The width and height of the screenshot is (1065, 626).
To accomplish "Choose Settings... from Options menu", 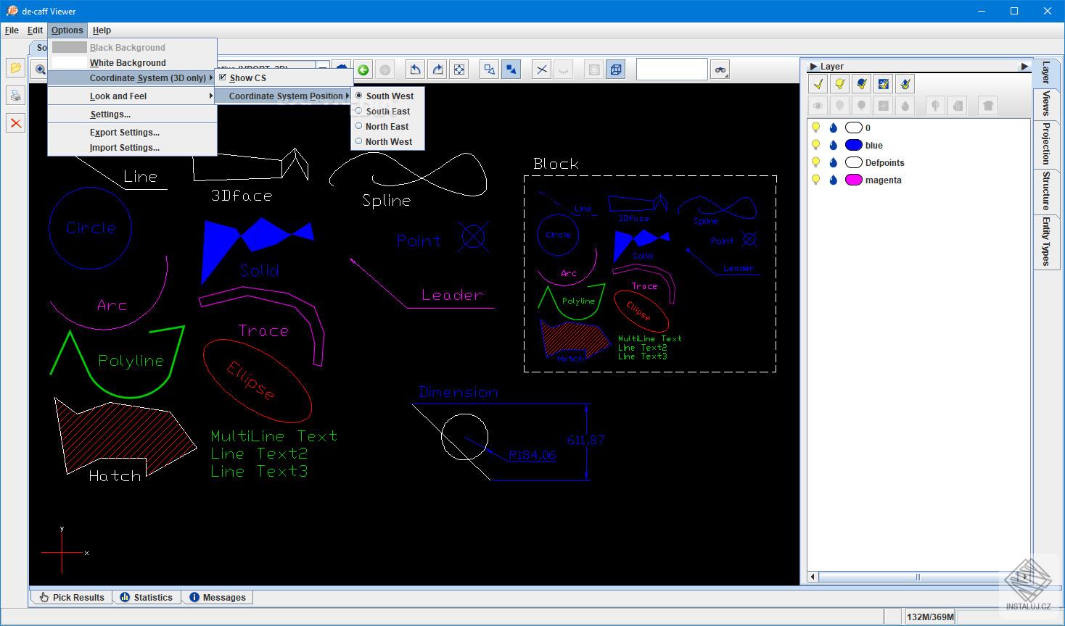I will [x=132, y=114].
